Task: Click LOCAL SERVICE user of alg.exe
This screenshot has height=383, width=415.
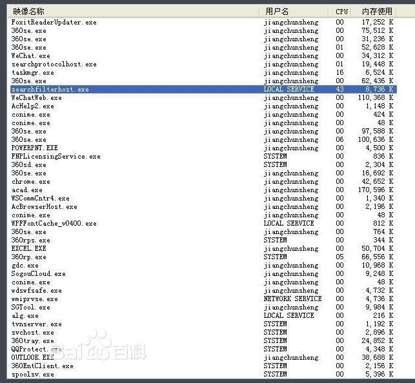Action: point(288,315)
